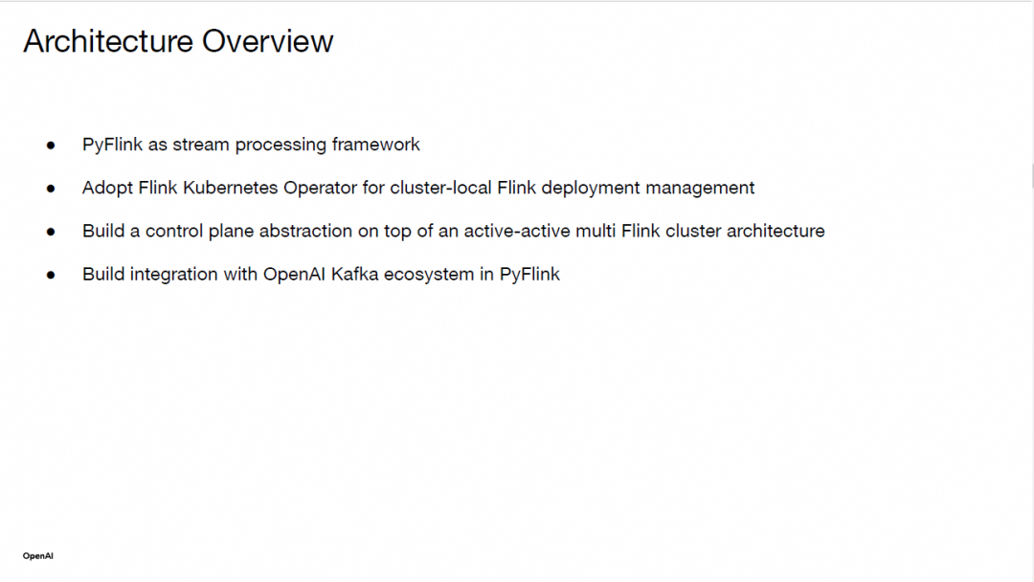The width and height of the screenshot is (1034, 582).
Task: Click the bullet marker before Adopt Flink Kubernetes
Action: pyautogui.click(x=51, y=190)
